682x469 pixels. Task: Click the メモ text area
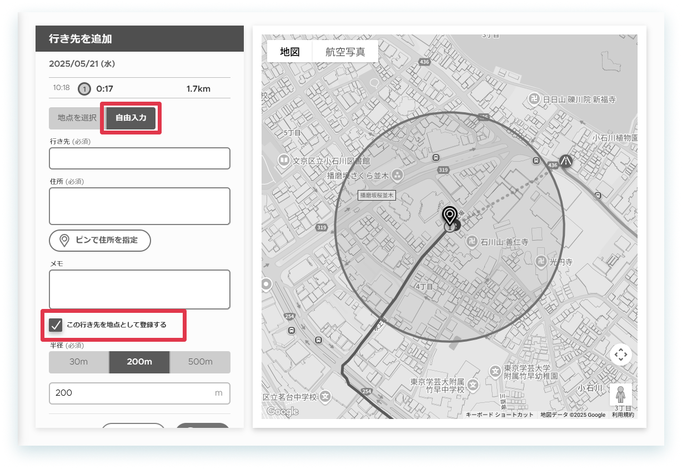tap(139, 290)
